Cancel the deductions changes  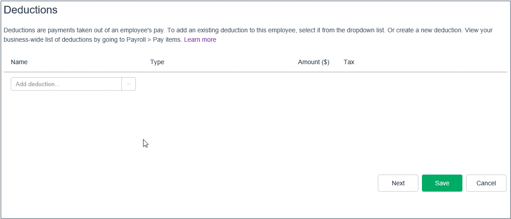486,183
